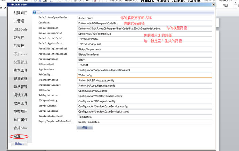The height and width of the screenshot is (151, 239).
Task: Click the CodePath text field
Action: pyautogui.click(x=144, y=23)
